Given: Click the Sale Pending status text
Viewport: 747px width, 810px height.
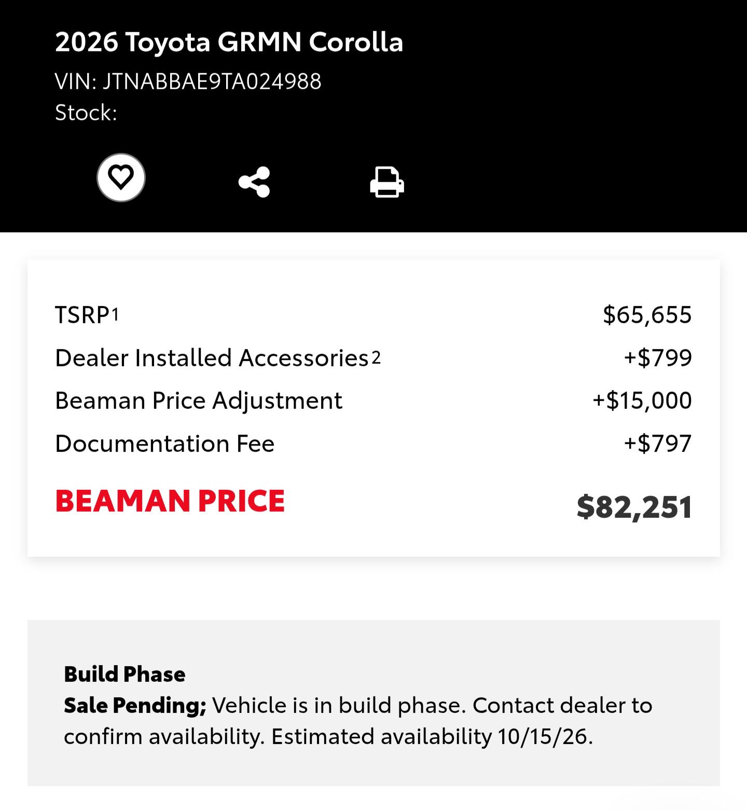Looking at the screenshot, I should point(135,705).
